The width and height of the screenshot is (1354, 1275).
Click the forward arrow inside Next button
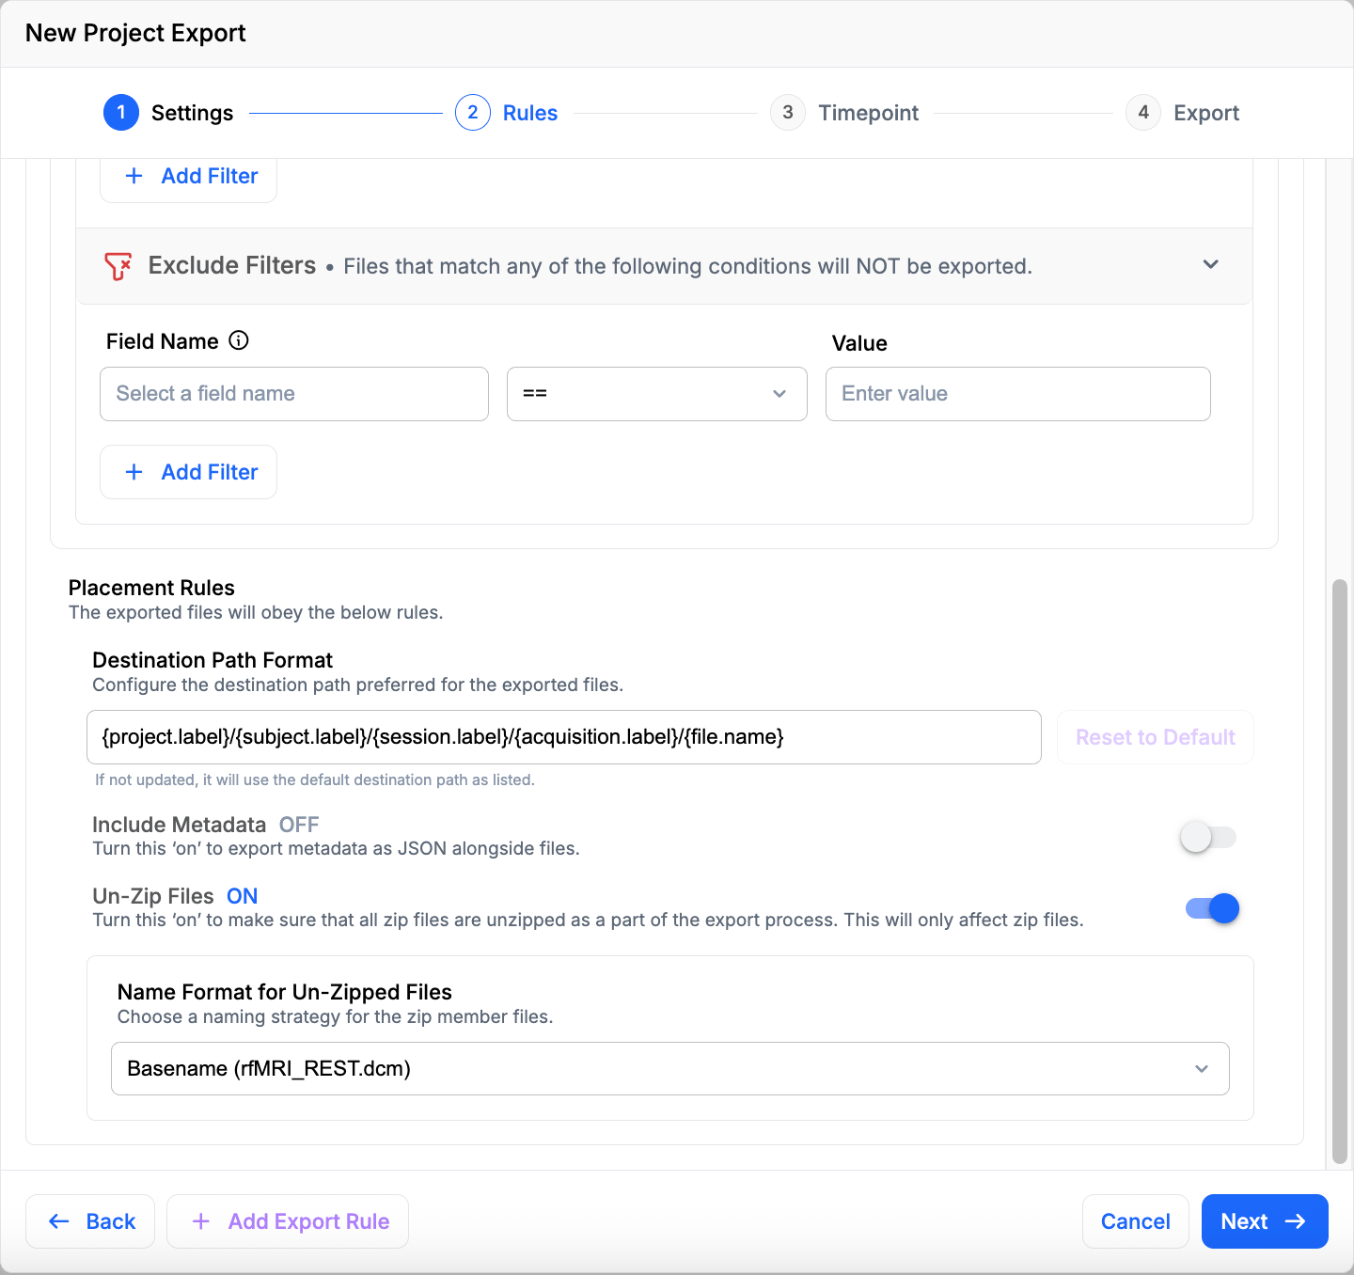[x=1295, y=1220]
